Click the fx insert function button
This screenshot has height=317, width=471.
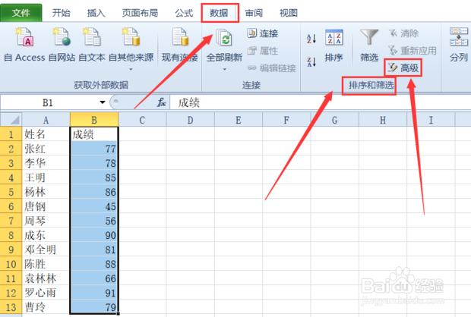161,102
